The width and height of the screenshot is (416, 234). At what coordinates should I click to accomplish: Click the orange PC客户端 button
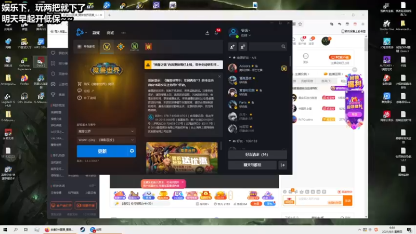pos(340,57)
